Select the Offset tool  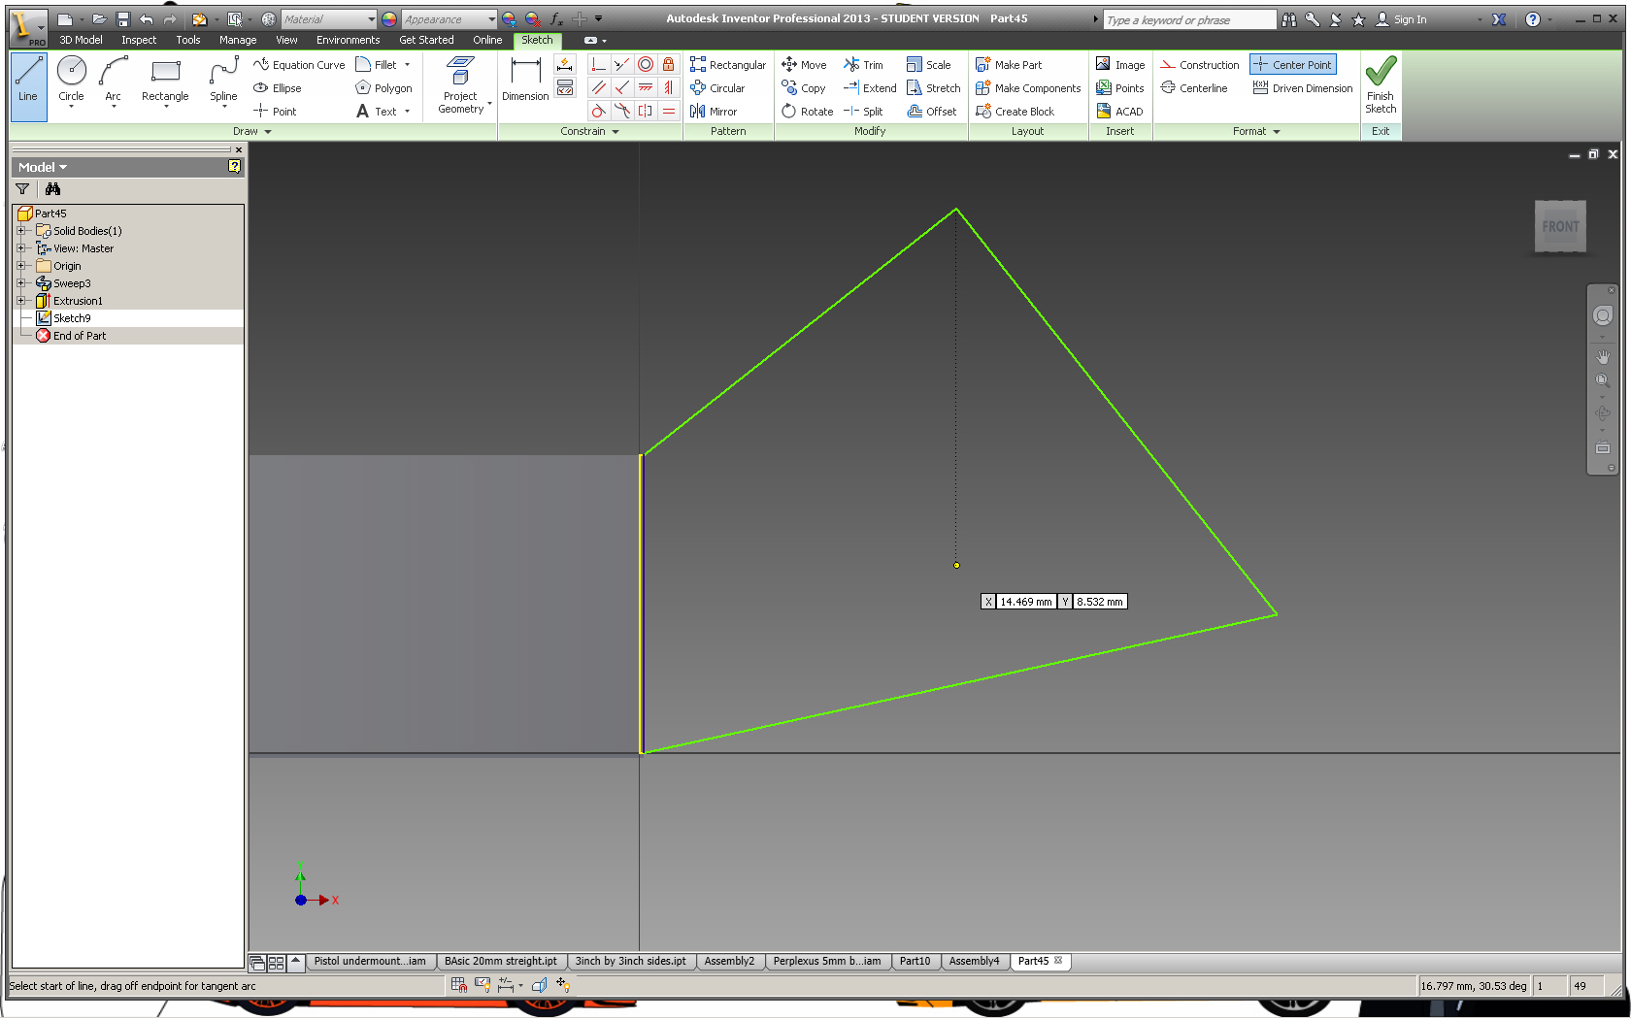point(932,112)
